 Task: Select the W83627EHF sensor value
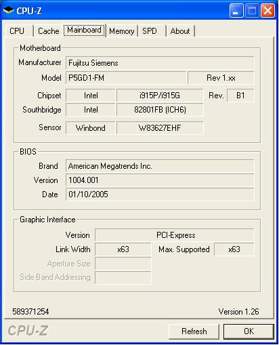[x=160, y=128]
